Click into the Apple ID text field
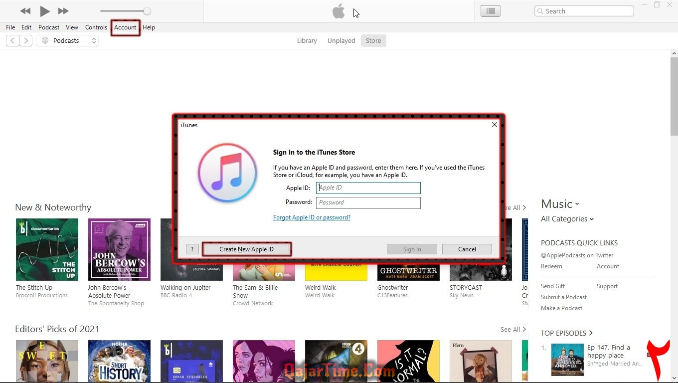The image size is (678, 383). [368, 188]
